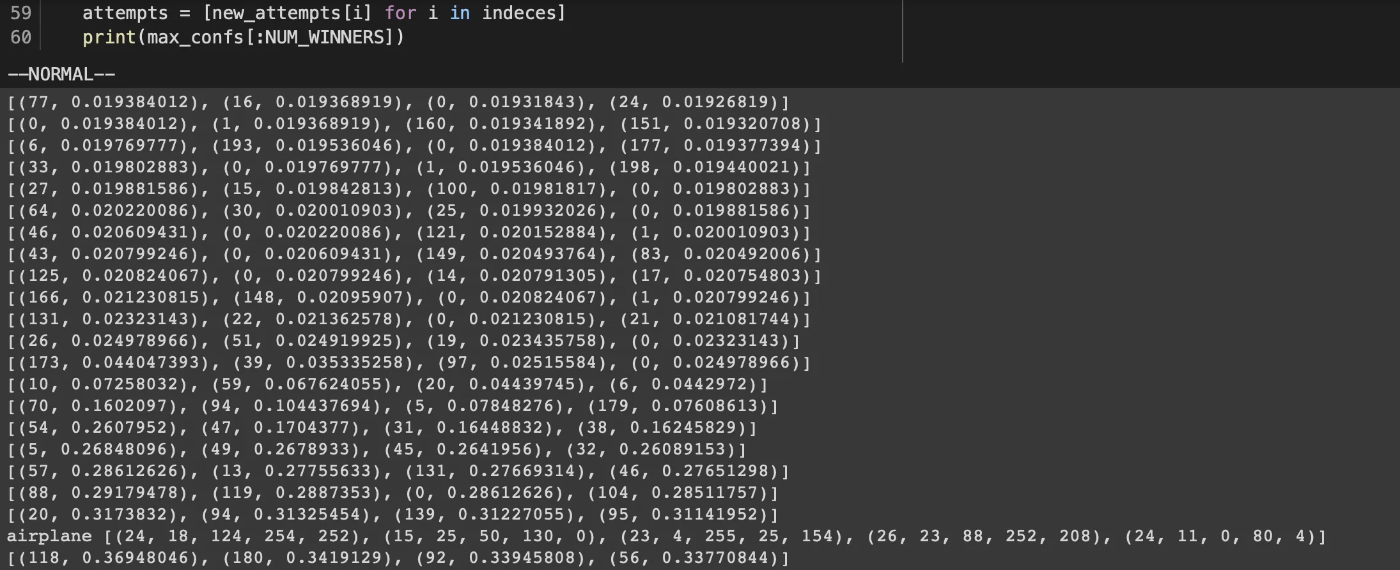This screenshot has height=570, width=1400.
Task: Click line number 60 in the gutter
Action: point(20,37)
